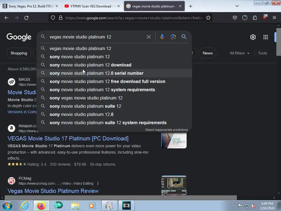Viewport: 281px width, 211px height.
Task: Switch to Firefox in the taskbar
Action: click(x=41, y=206)
